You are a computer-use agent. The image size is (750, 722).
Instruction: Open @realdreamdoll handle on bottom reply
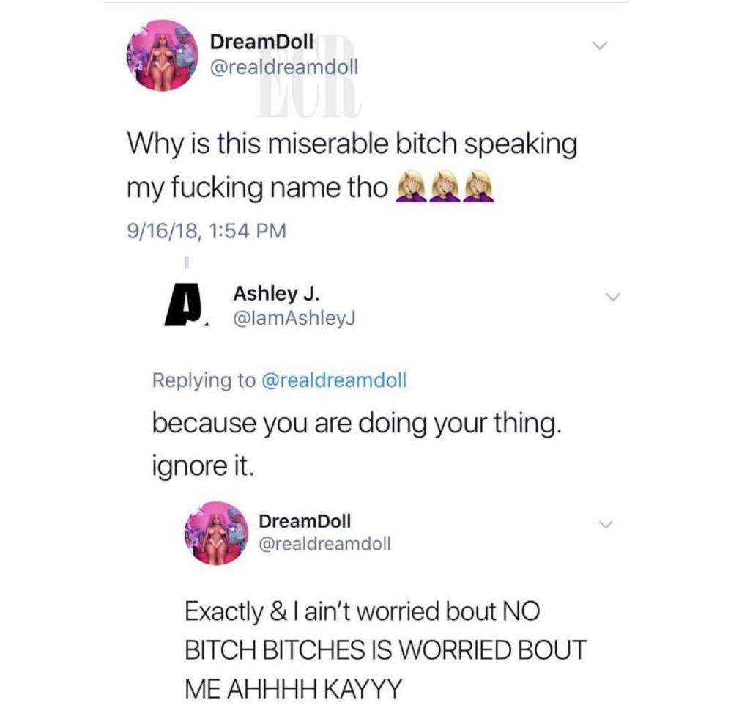324,543
